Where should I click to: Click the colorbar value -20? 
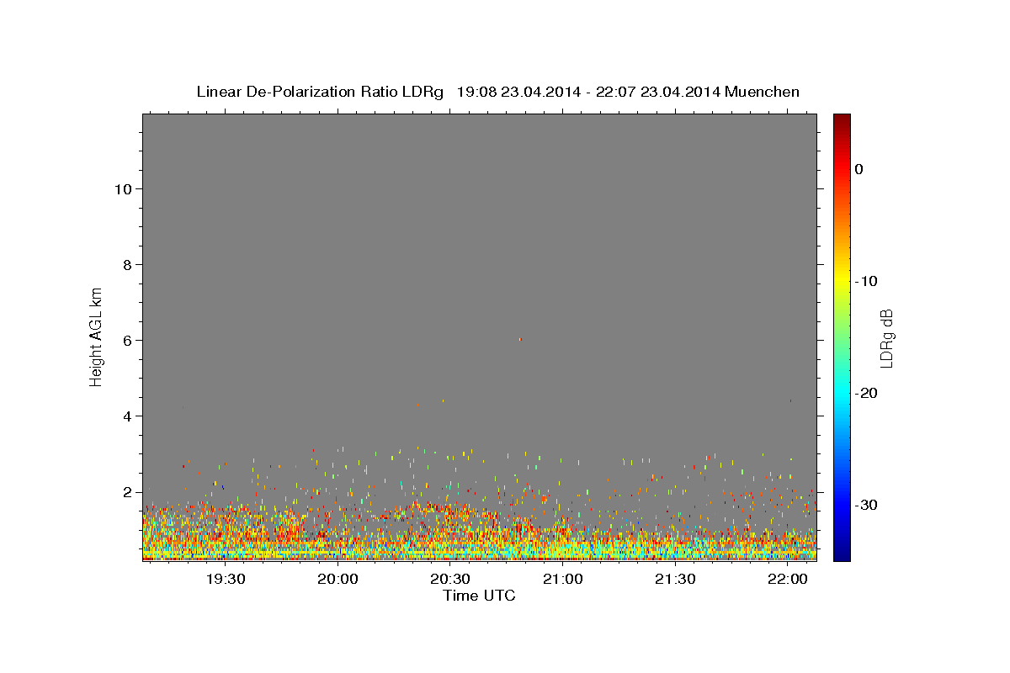(x=865, y=393)
